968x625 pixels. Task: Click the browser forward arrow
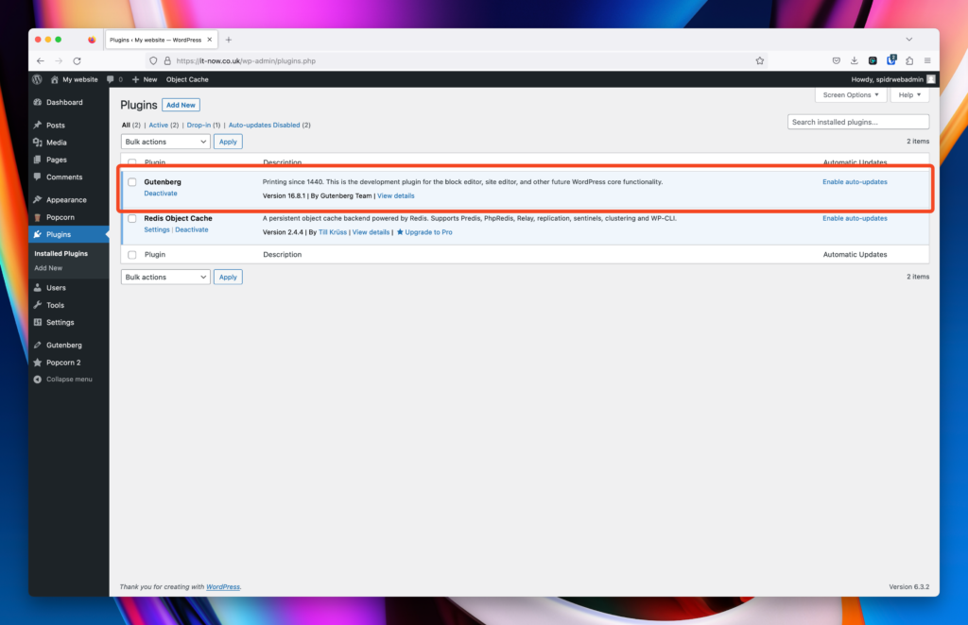click(x=59, y=61)
